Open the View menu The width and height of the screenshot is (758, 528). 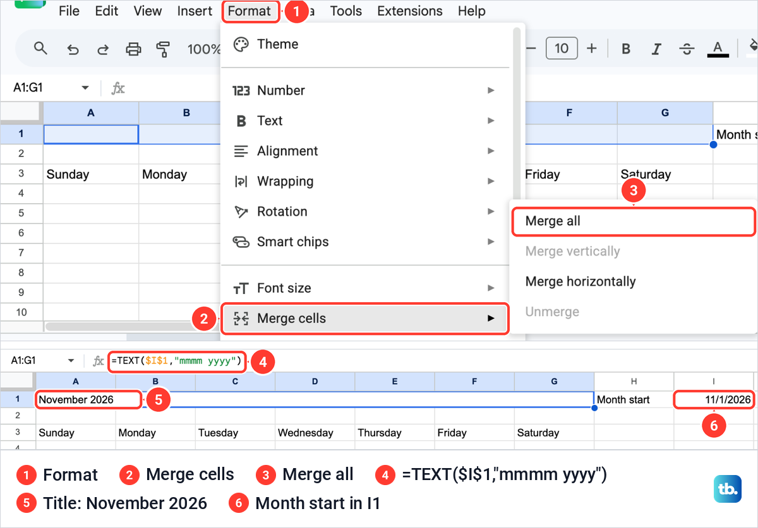pos(148,11)
